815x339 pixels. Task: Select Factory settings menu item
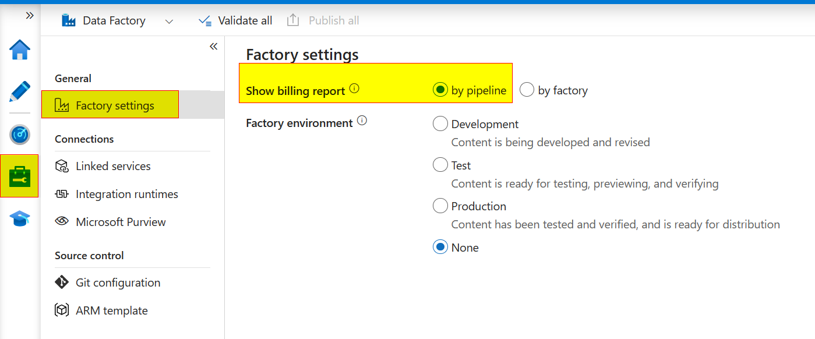tap(133, 105)
